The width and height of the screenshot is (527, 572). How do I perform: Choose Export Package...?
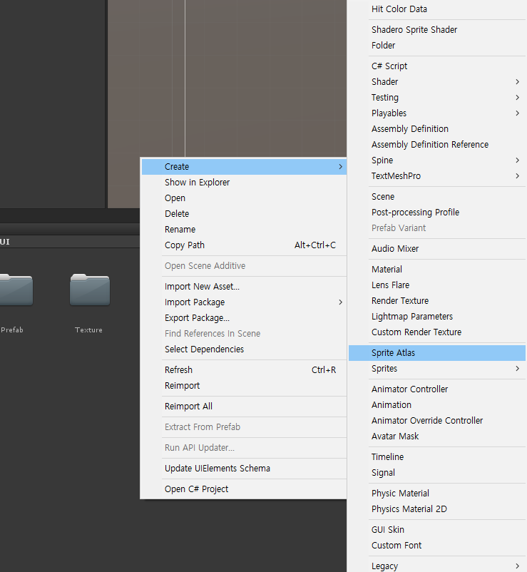pos(244,317)
